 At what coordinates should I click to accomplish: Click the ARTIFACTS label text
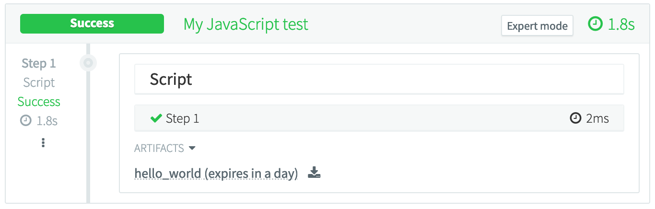(x=159, y=149)
